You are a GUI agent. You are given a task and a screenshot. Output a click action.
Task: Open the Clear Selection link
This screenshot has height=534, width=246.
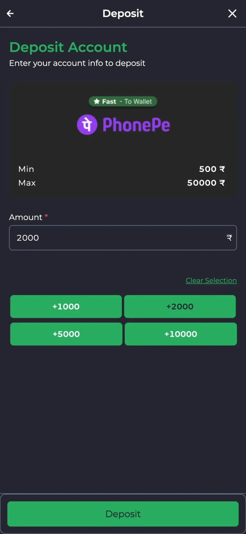coord(211,280)
